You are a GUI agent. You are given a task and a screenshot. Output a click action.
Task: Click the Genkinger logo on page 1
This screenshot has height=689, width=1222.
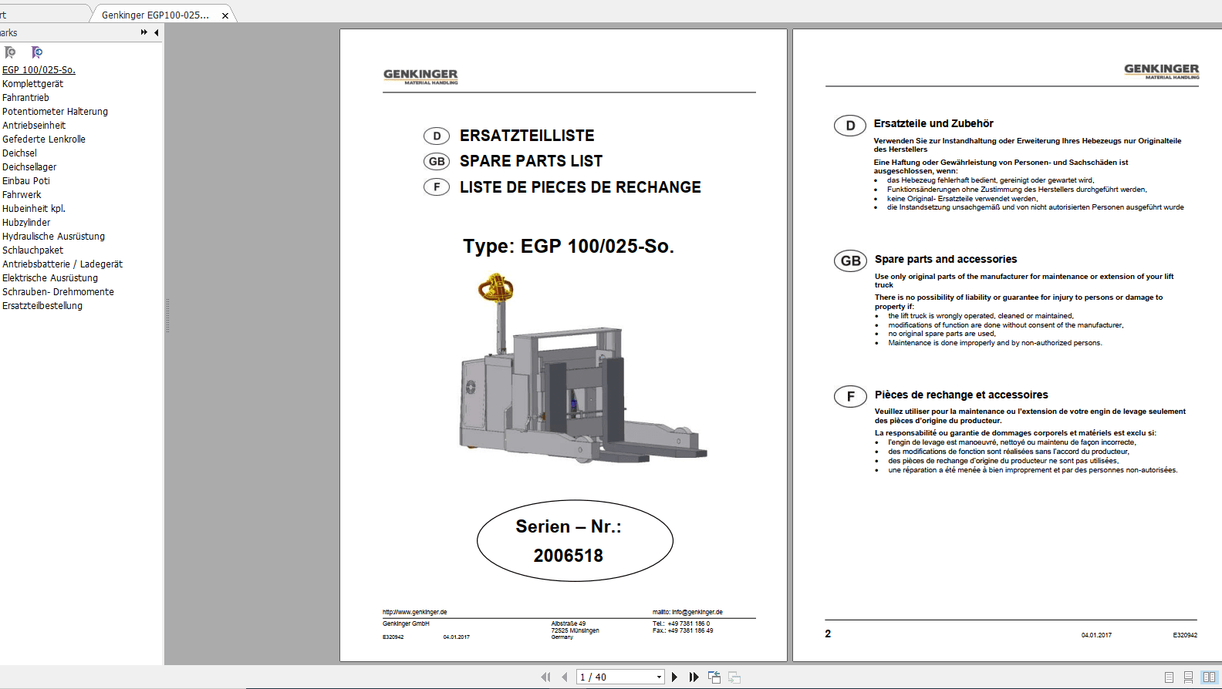coord(420,76)
